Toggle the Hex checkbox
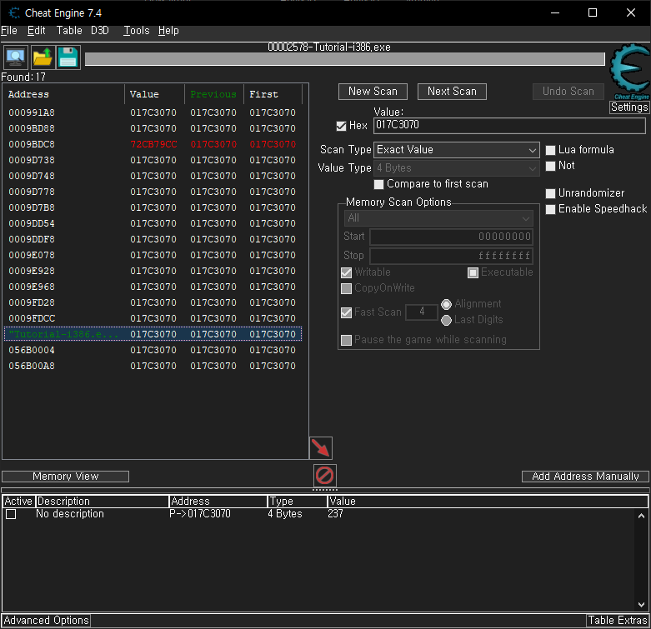The image size is (651, 629). point(341,126)
